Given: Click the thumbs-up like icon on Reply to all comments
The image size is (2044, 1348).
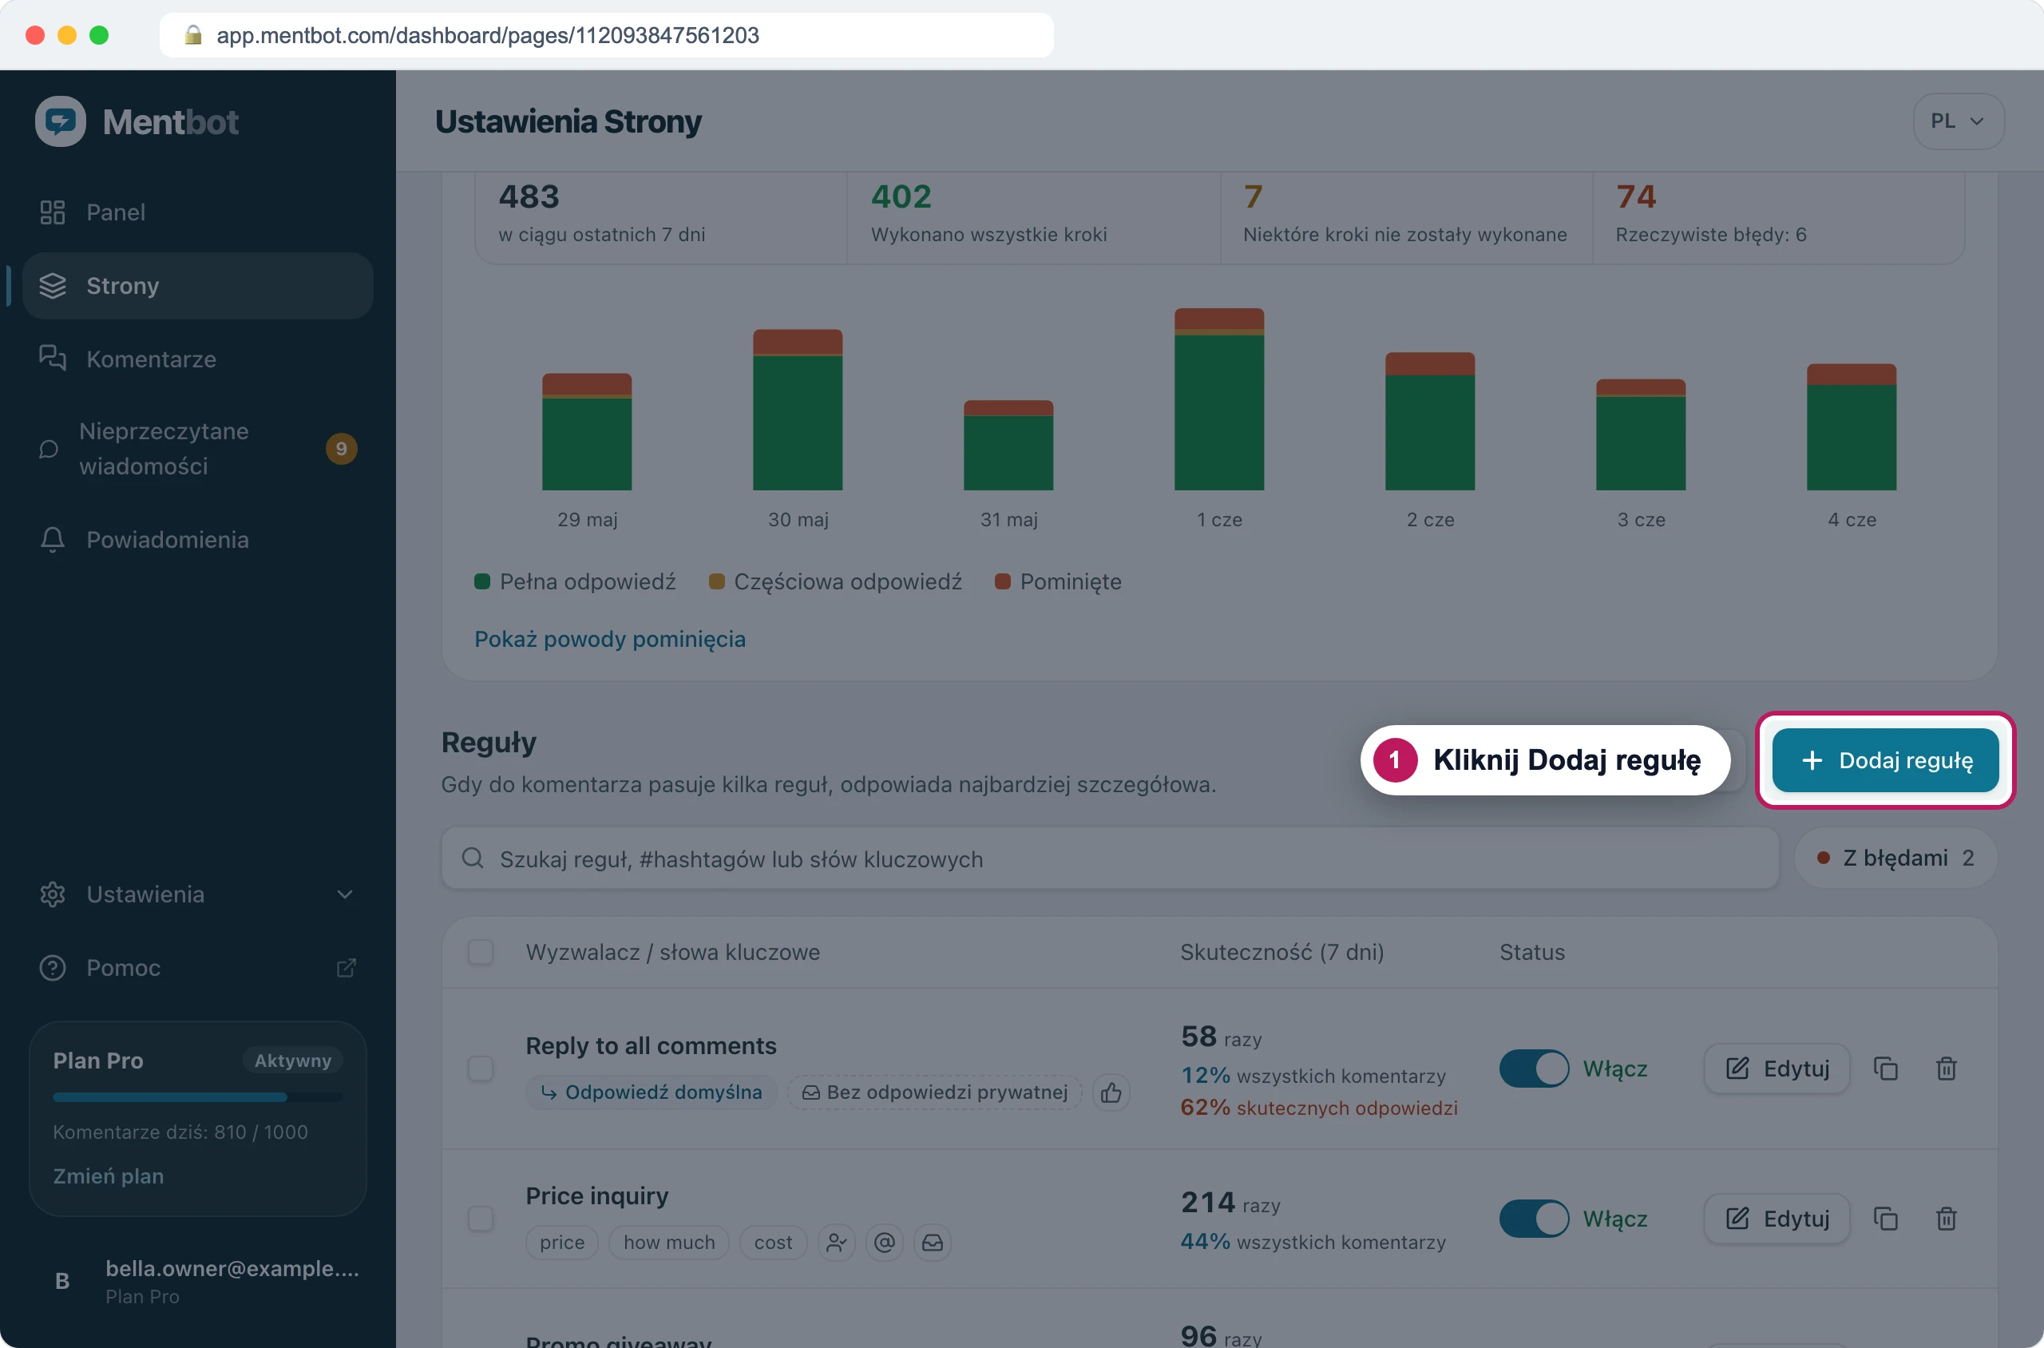Looking at the screenshot, I should click(x=1111, y=1092).
